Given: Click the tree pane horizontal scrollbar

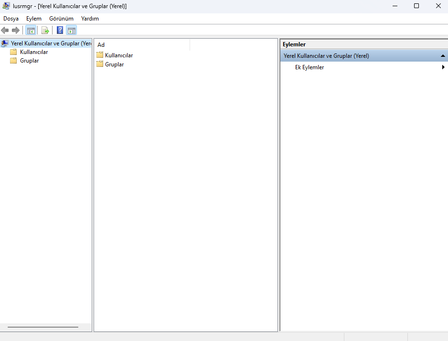Looking at the screenshot, I should click(x=43, y=327).
